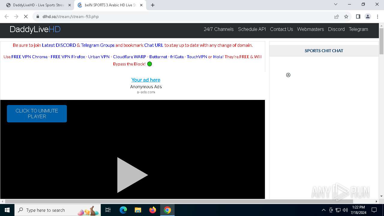The image size is (384, 216).
Task: Stop loading the page in toolbar
Action: tap(26, 16)
